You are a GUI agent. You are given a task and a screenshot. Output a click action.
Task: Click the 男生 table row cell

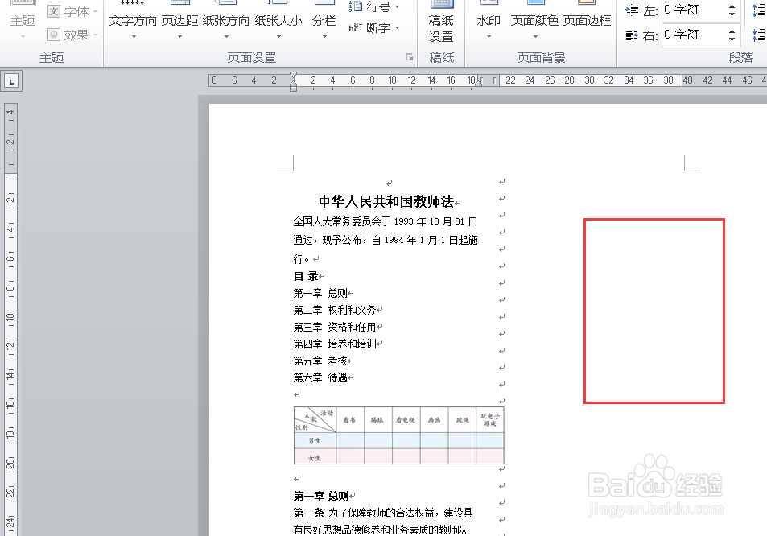(x=315, y=441)
